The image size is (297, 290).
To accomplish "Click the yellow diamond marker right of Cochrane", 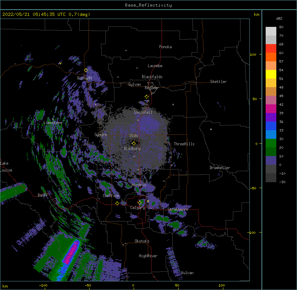I will 117,203.
